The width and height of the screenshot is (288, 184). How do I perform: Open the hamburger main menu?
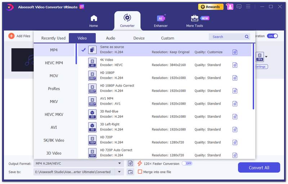(248, 6)
